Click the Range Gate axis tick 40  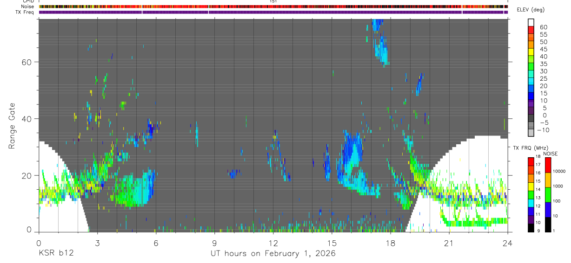click(x=27, y=119)
